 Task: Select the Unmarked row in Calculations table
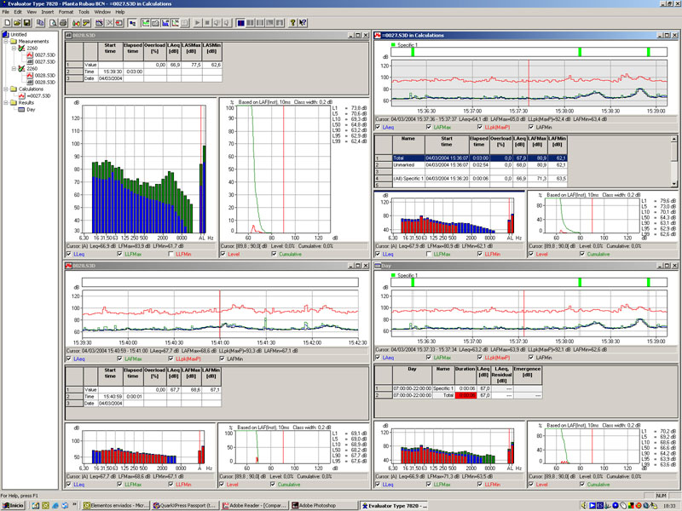pos(471,165)
